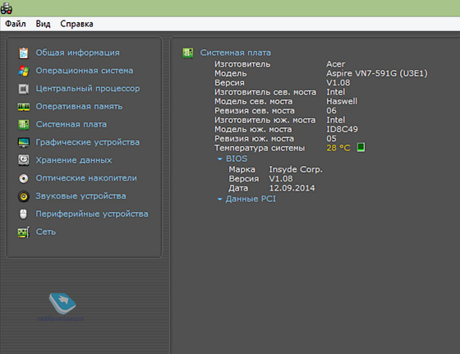Viewport: 460px width, 354px height.
Task: Open Хранение данных section
Action: 74,160
